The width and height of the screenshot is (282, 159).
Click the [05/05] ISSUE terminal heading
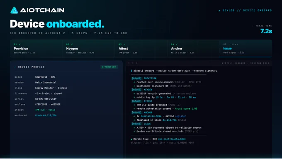click(x=141, y=124)
